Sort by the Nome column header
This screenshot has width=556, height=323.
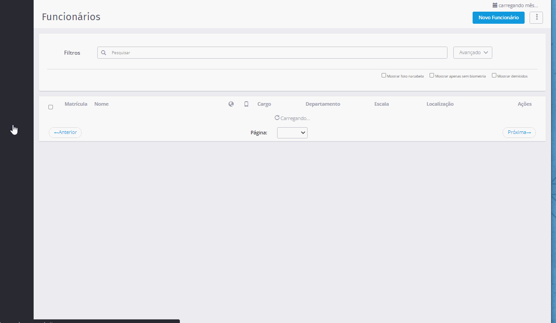(x=101, y=104)
